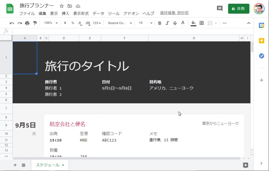This screenshot has height=171, width=269.
Task: Activate the paint format tool
Action: (x=35, y=23)
